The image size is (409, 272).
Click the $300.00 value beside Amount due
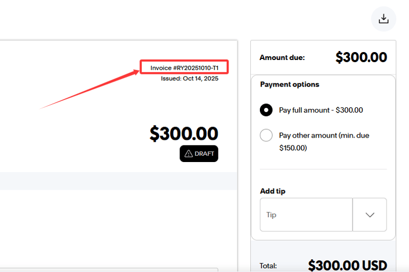361,57
